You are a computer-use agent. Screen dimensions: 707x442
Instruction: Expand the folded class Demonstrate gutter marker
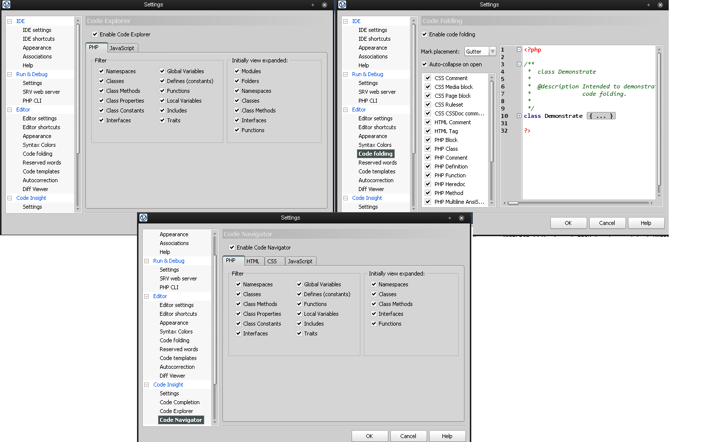[519, 116]
